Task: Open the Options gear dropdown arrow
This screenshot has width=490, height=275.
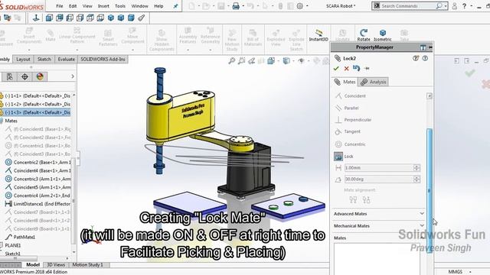Action: [x=307, y=6]
